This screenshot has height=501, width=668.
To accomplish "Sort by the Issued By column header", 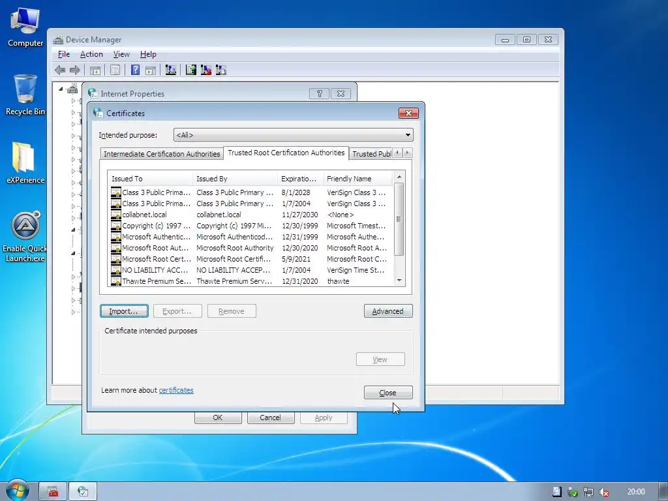I will point(235,179).
